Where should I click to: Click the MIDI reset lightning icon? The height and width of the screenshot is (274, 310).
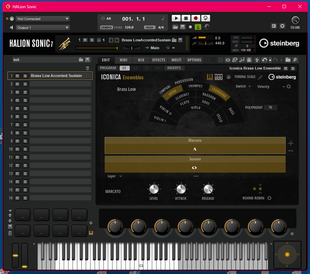click(x=257, y=60)
